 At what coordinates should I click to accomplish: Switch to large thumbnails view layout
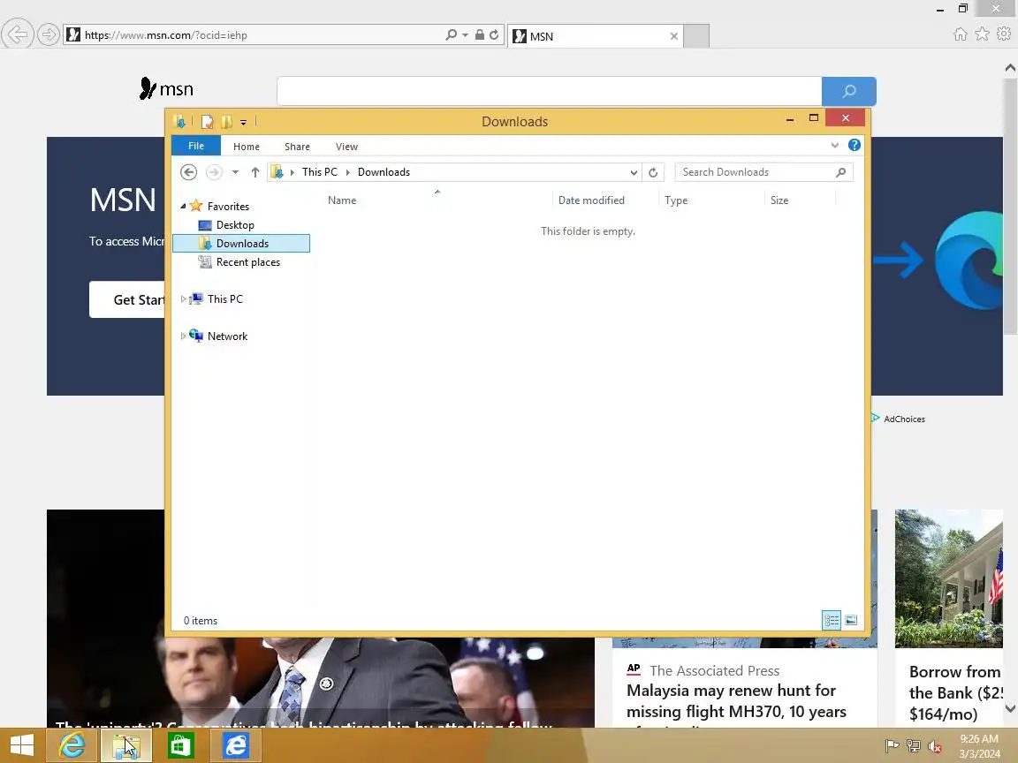point(851,620)
